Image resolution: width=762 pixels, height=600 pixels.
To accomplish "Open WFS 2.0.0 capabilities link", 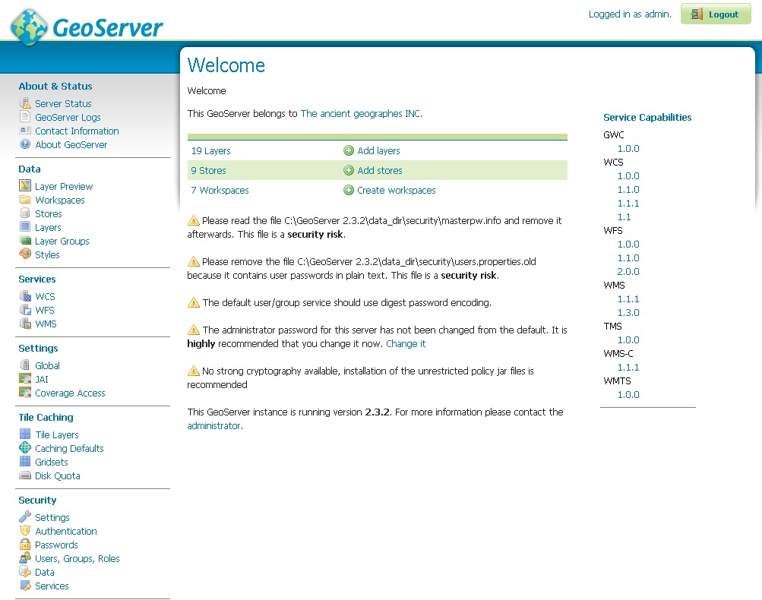I will coord(628,271).
